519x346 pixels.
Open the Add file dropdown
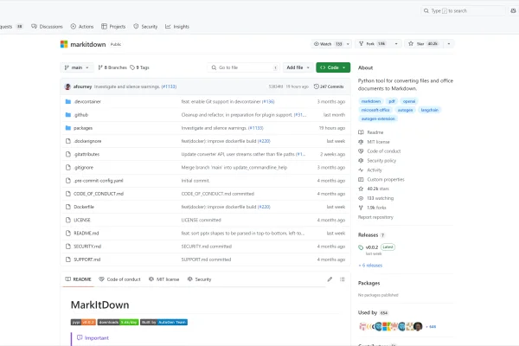click(x=298, y=67)
